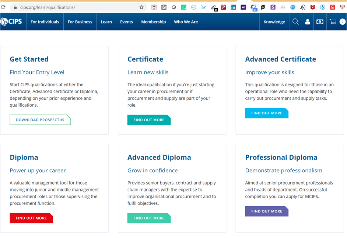Click the LinkedIn extension icon

(x=233, y=7)
